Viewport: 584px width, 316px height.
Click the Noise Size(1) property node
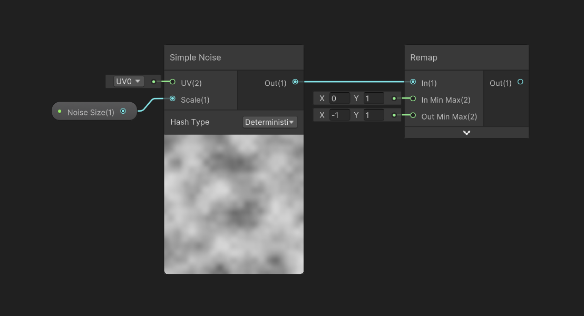pyautogui.click(x=90, y=111)
